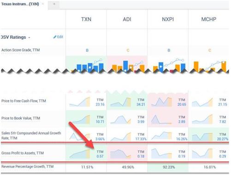This screenshot has height=175, width=231.
Task: Collapse the OSV Ratings section
Action: [x=29, y=37]
